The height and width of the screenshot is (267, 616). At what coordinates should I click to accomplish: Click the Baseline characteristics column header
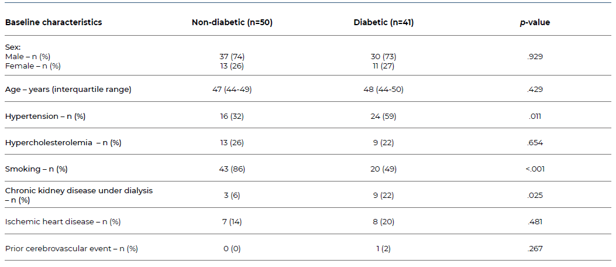(53, 23)
